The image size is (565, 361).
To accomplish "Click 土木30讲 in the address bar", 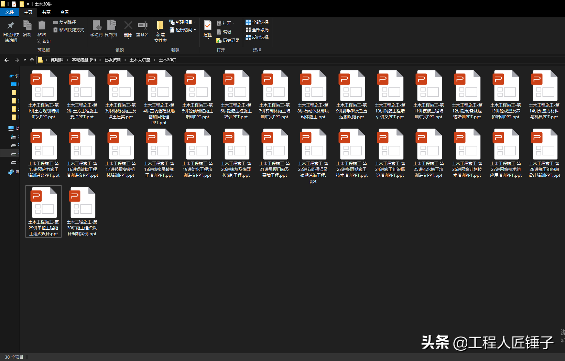I will [167, 60].
